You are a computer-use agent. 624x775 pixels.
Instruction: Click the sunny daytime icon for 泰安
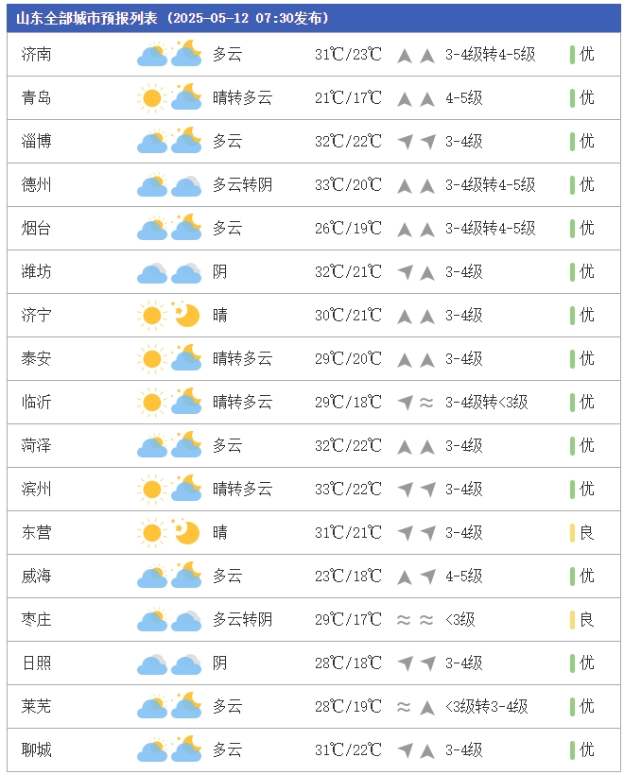(151, 359)
